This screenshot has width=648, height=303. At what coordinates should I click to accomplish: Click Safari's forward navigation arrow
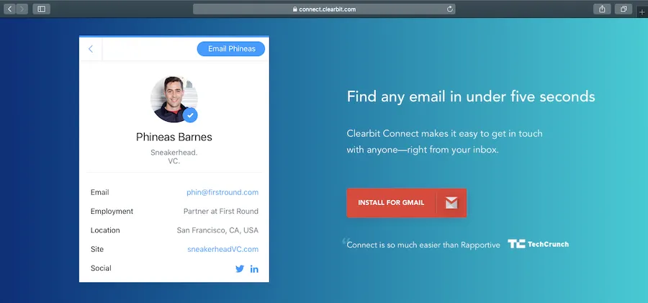click(x=22, y=9)
